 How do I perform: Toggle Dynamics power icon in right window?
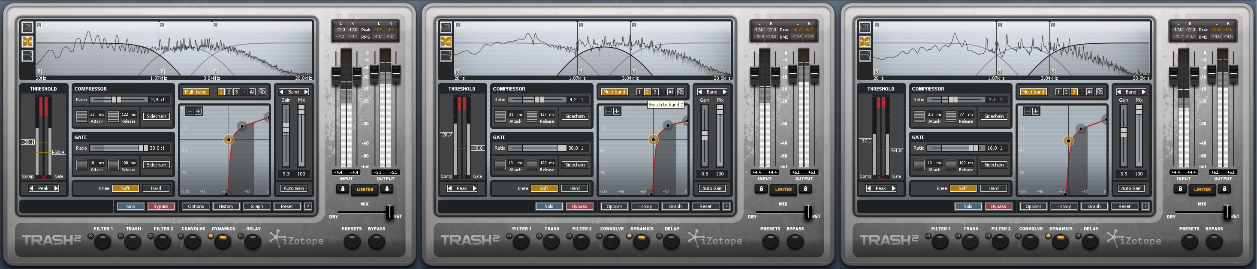(1048, 236)
